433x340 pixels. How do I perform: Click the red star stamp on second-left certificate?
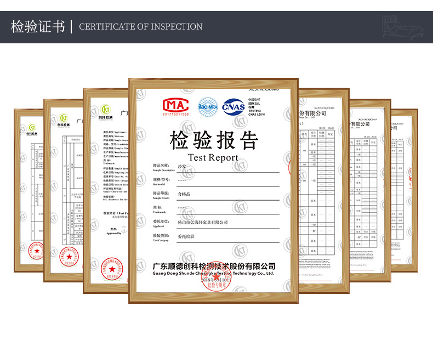[69, 257]
